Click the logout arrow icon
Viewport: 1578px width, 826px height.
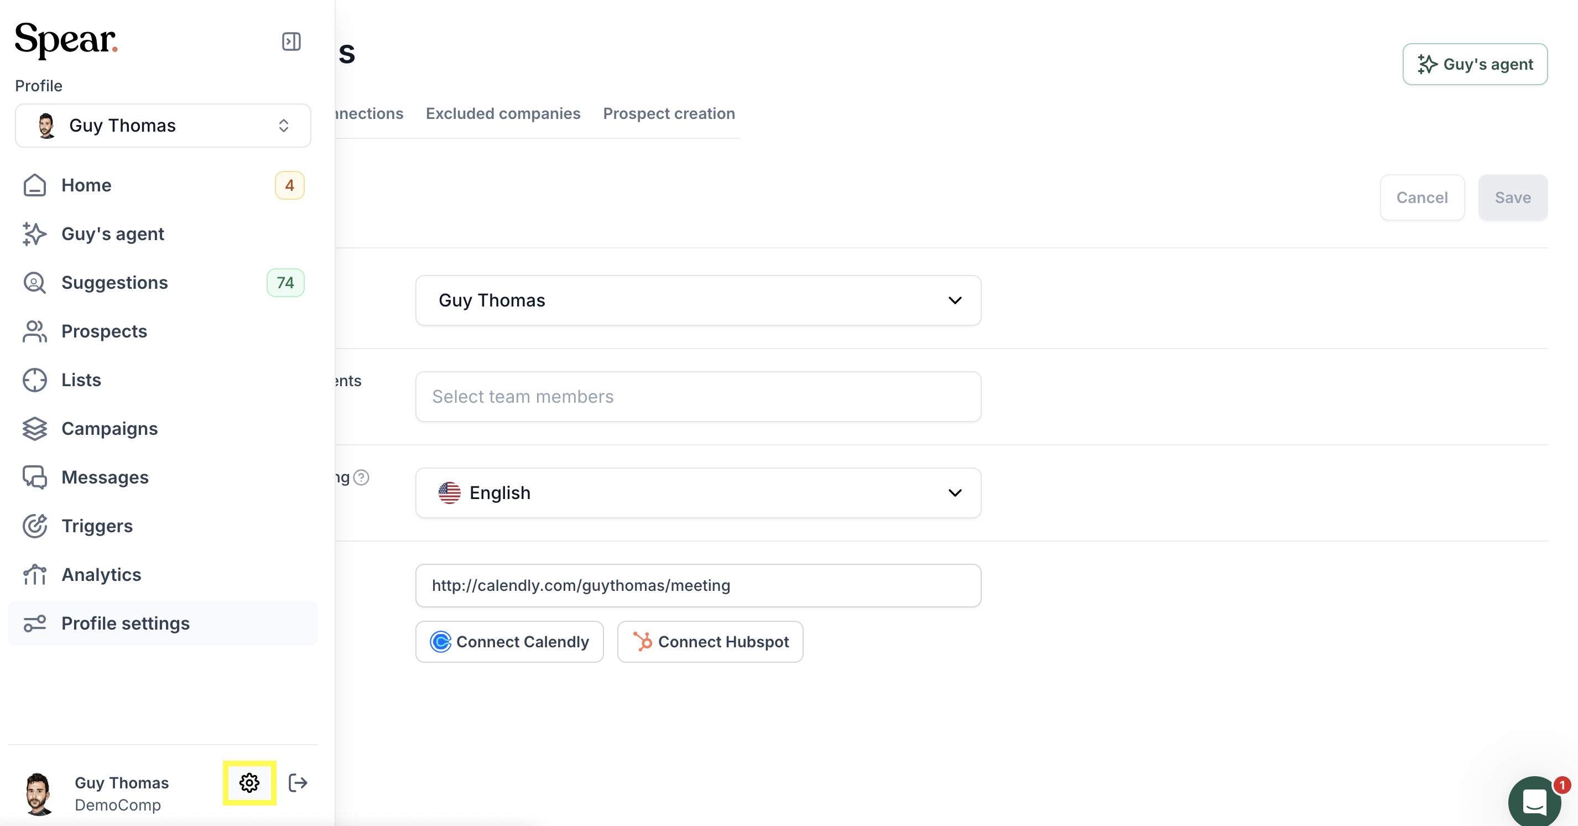298,782
